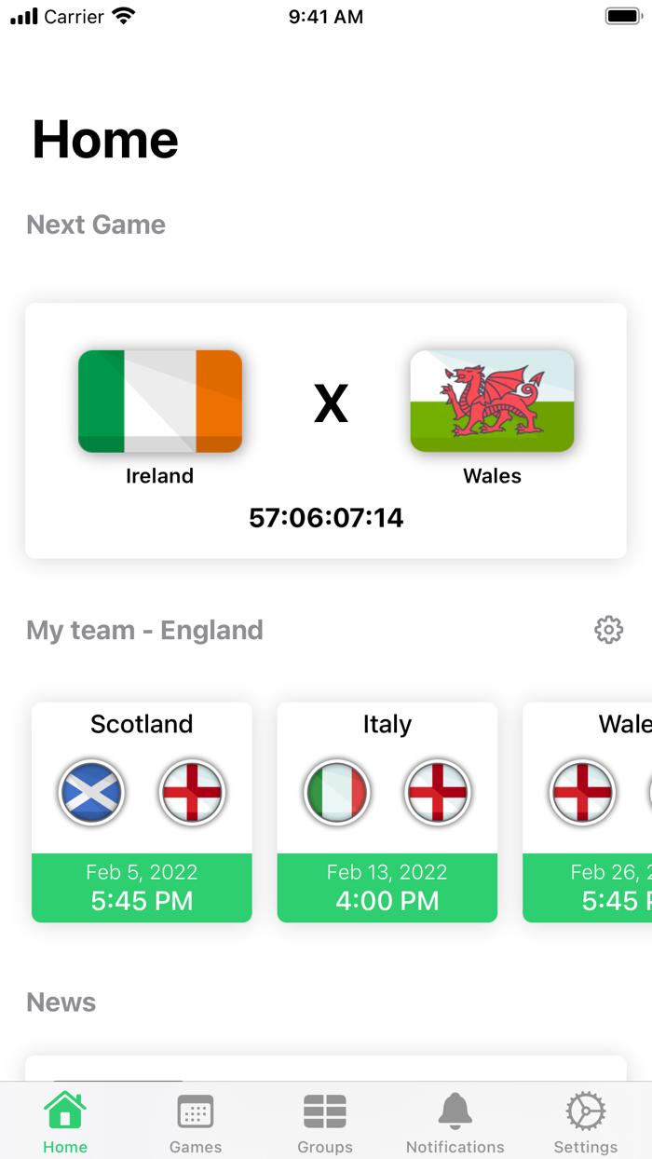Tap the England flag on the Italy match card
Screen dimensions: 652x1159
pos(437,793)
